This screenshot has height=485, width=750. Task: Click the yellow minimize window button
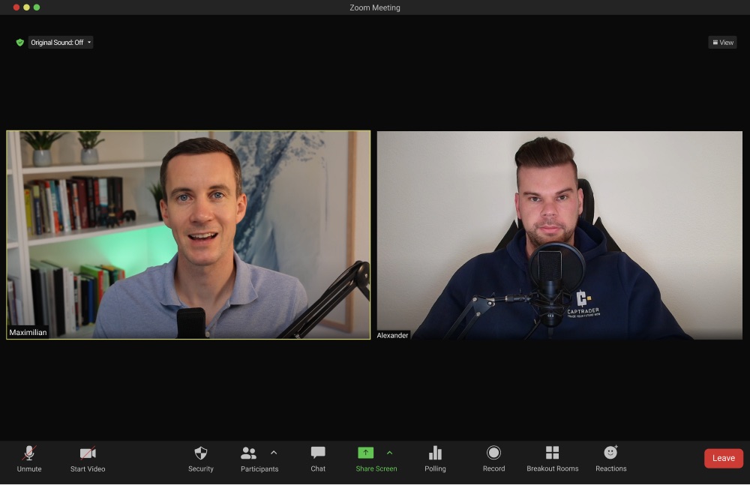(x=26, y=7)
